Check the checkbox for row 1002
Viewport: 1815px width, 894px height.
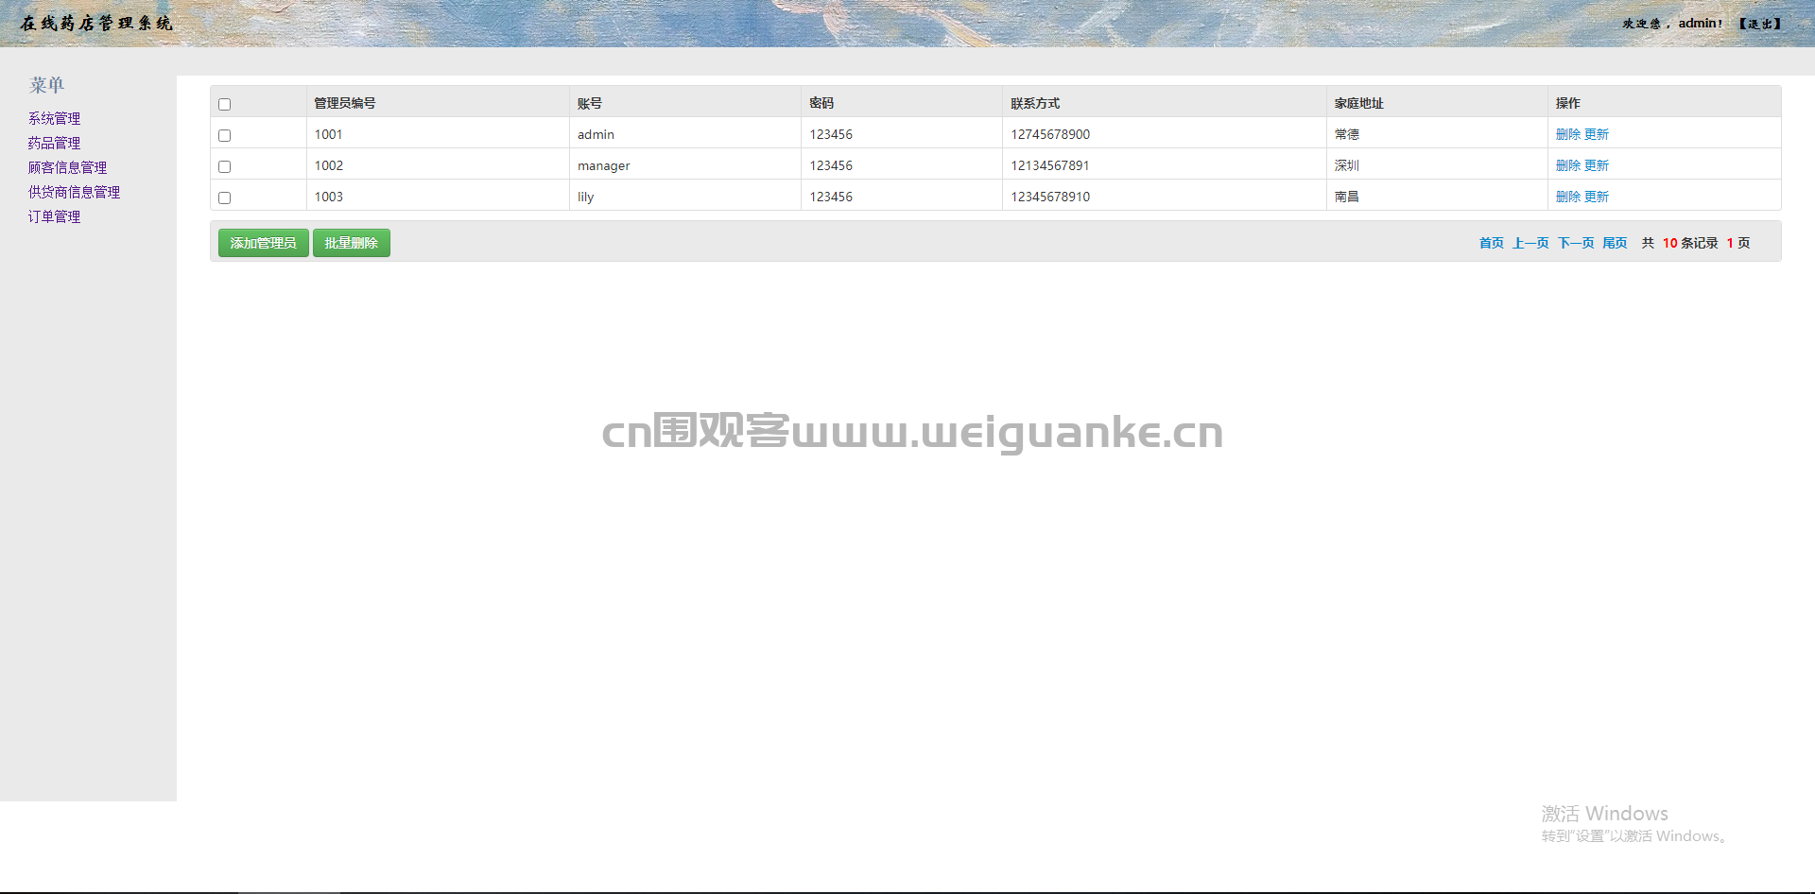click(x=224, y=166)
